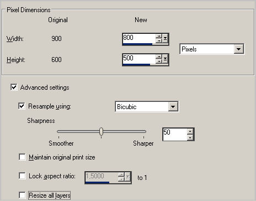Decrease the new Height value with down arrow
Image resolution: width=256 pixels, height=201 pixels.
tap(159, 61)
